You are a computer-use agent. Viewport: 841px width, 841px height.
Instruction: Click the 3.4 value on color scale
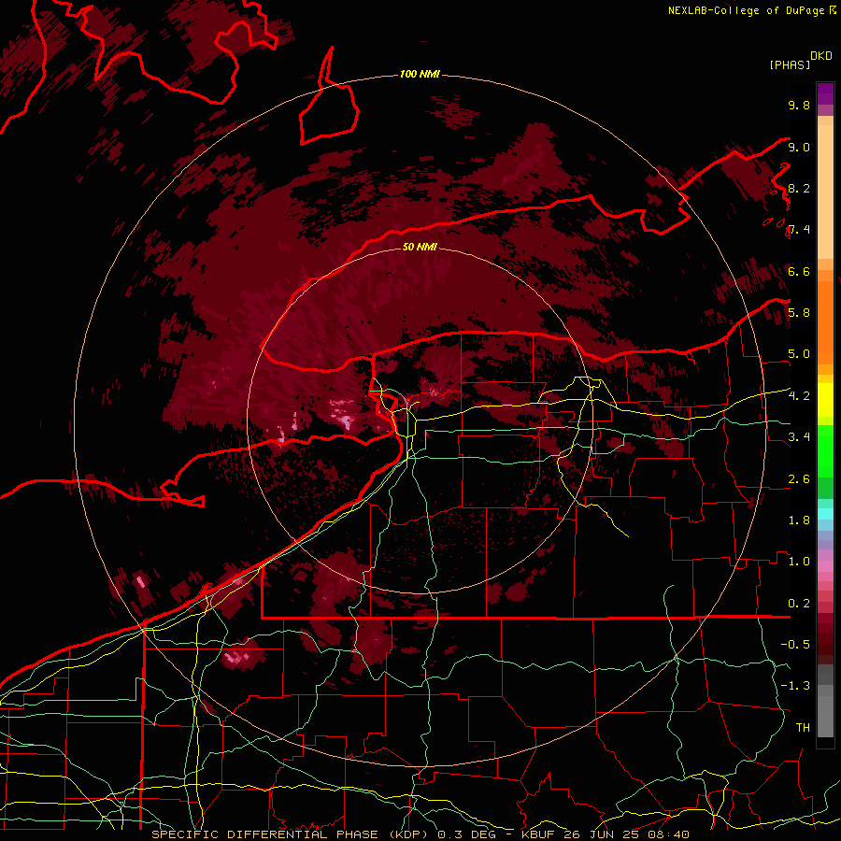point(799,437)
